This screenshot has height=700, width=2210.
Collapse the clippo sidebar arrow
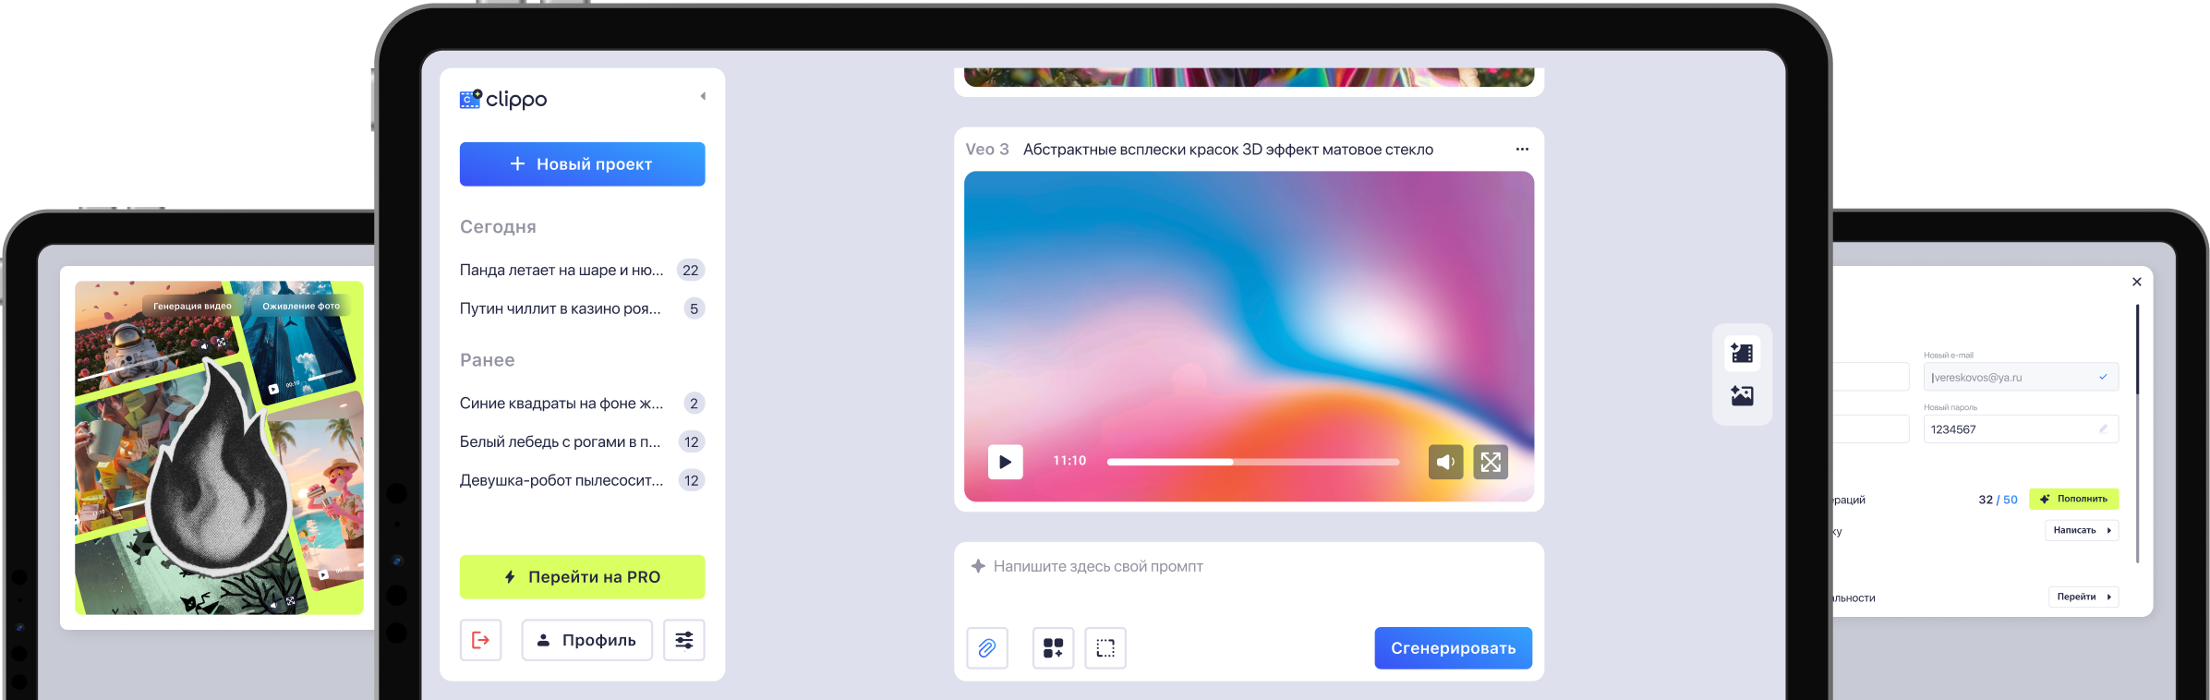tap(703, 96)
